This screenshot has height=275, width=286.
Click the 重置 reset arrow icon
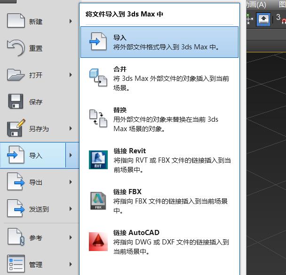click(x=16, y=48)
